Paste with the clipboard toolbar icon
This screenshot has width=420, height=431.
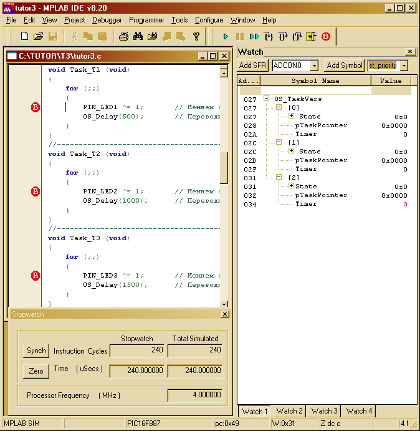click(102, 36)
